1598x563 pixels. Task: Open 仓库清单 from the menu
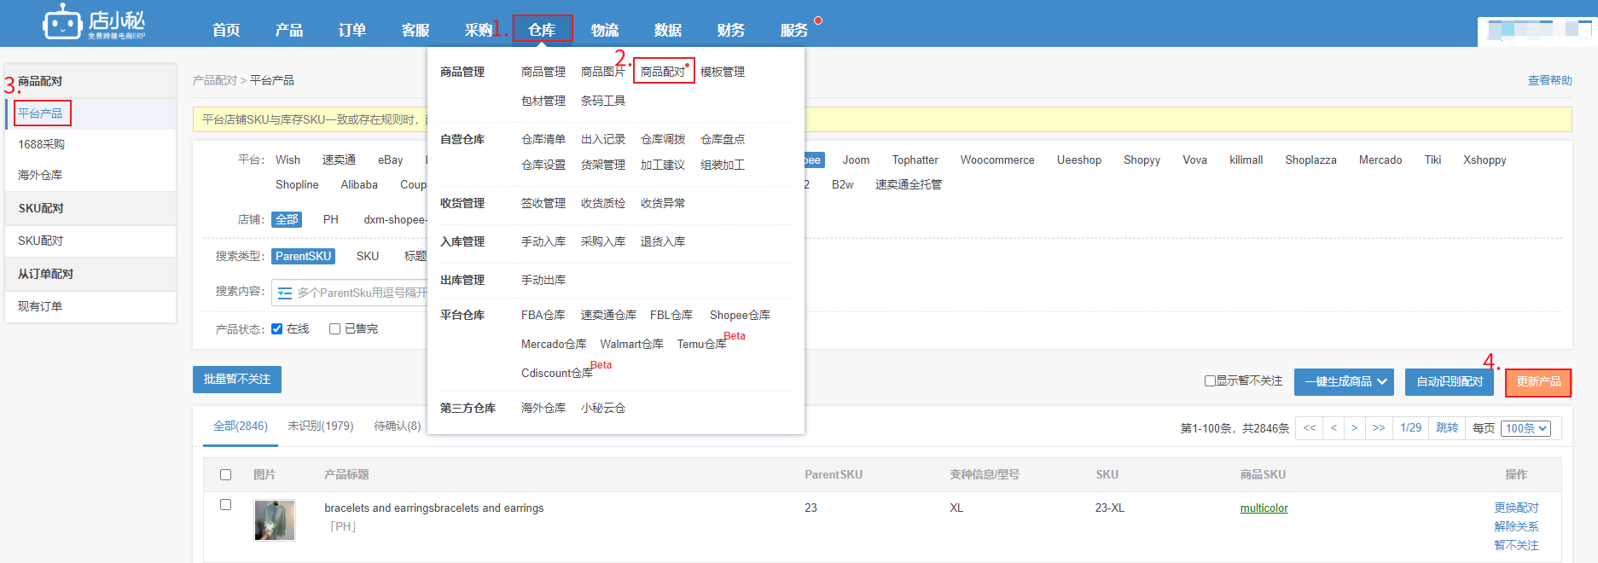[x=543, y=139]
